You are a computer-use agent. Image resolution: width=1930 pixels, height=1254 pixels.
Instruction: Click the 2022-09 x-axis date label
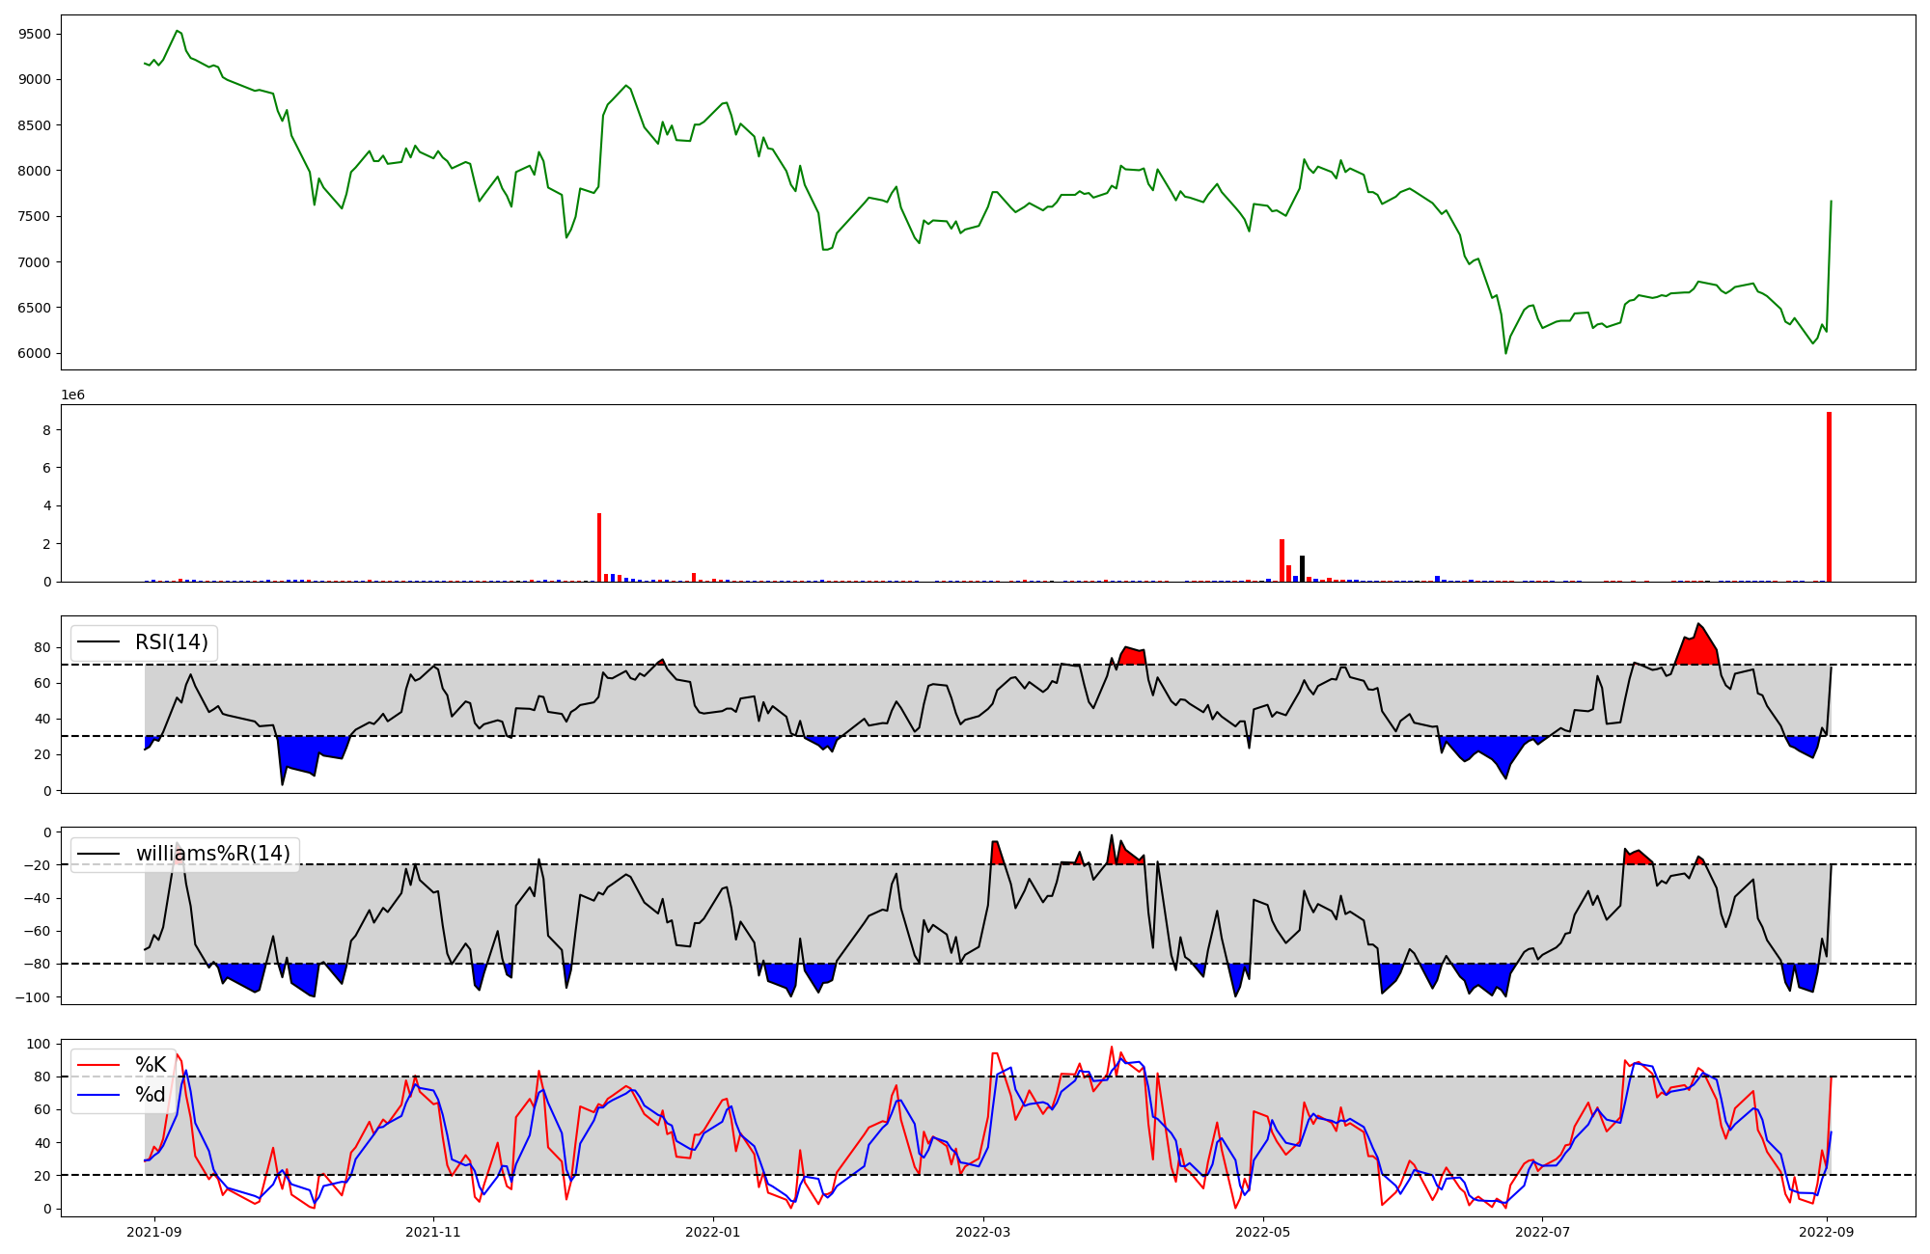1829,1232
